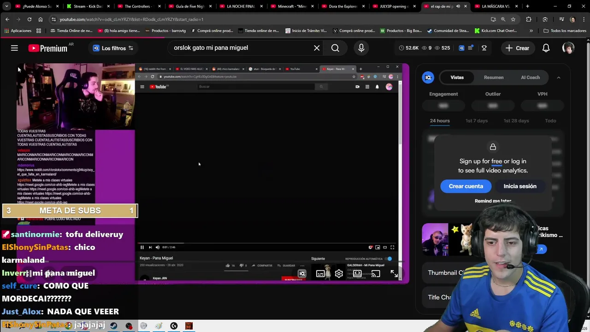
Task: Expand the overflow bookmarks chevron
Action: click(531, 31)
